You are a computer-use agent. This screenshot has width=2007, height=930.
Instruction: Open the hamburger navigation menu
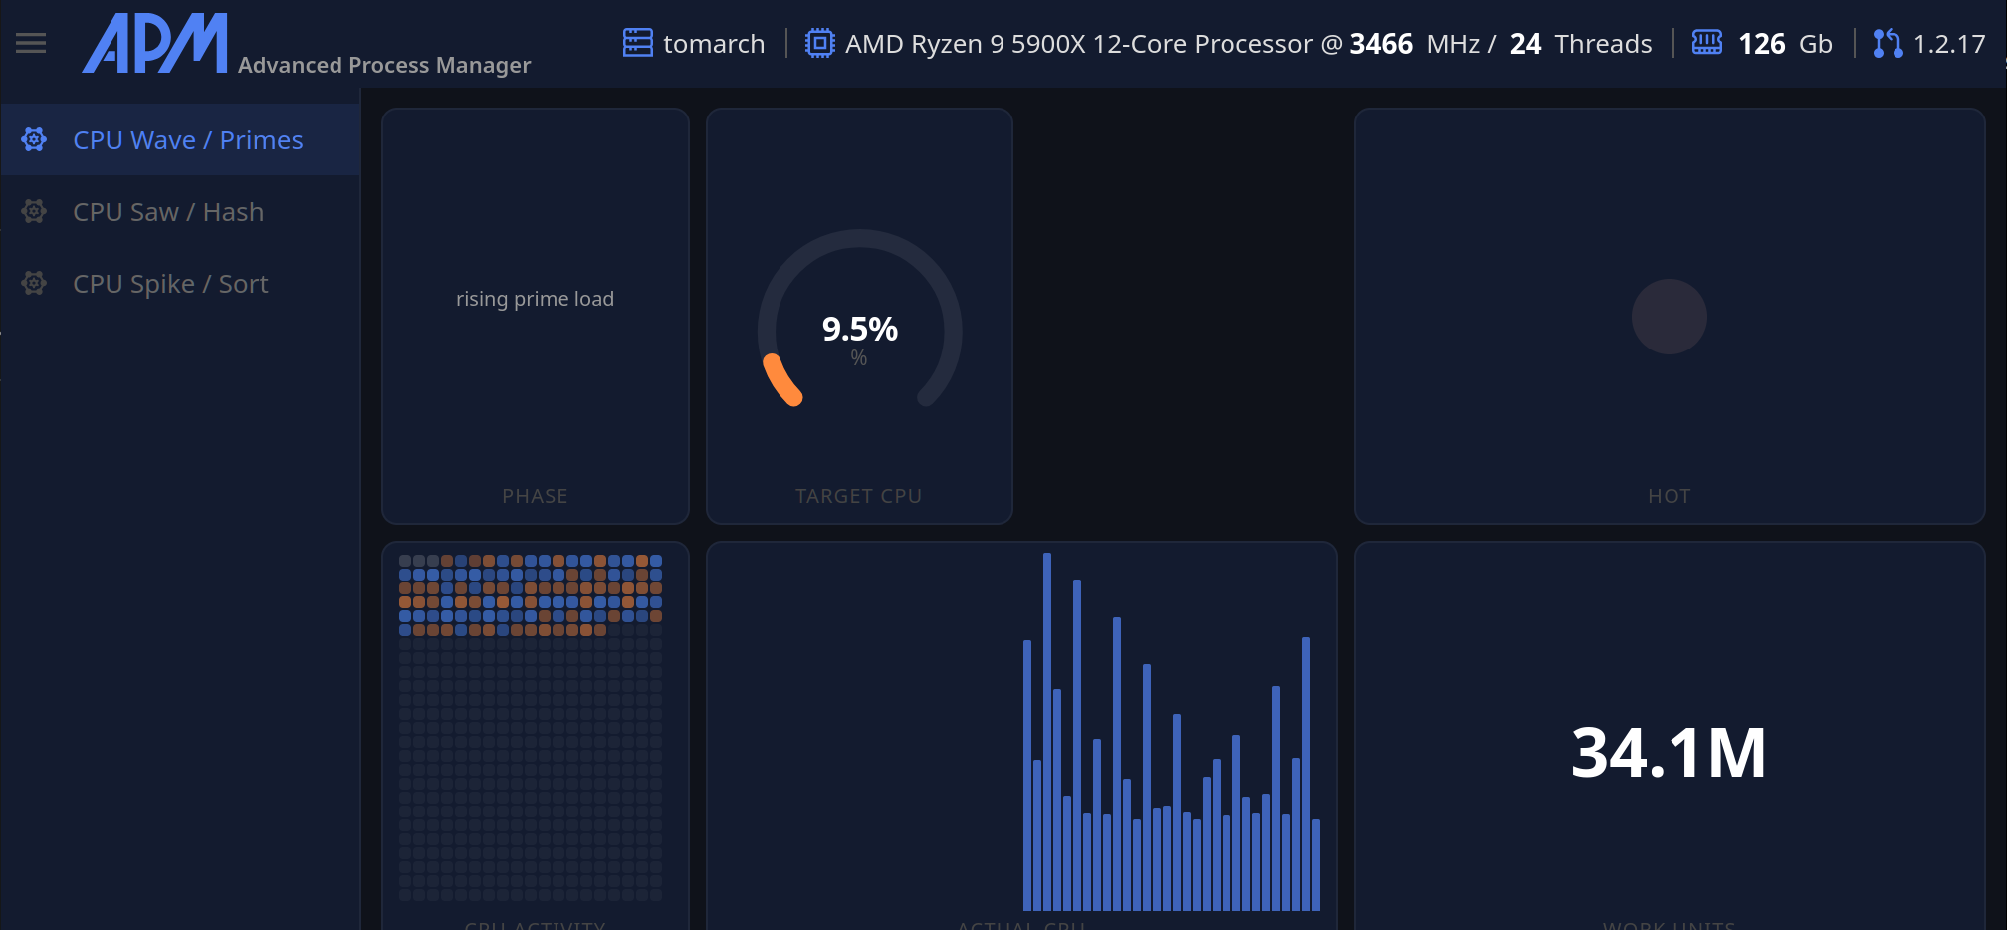[x=31, y=43]
